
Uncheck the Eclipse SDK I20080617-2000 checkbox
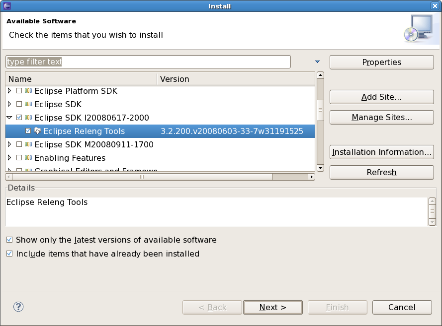19,118
